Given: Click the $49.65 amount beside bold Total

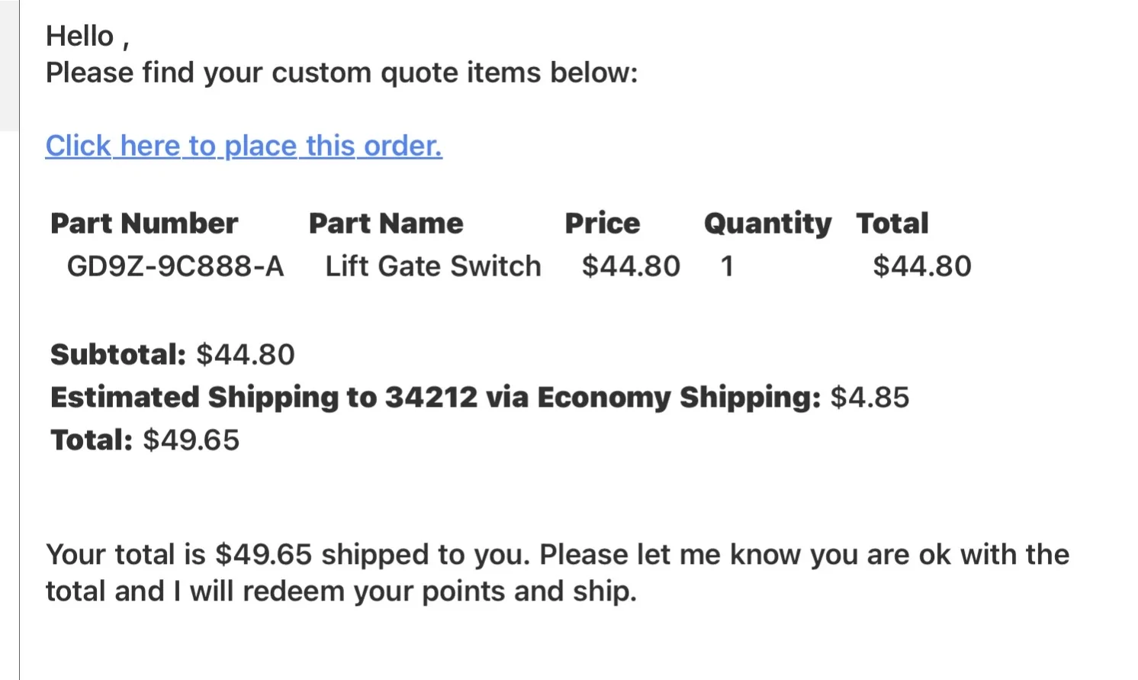Looking at the screenshot, I should tap(191, 440).
